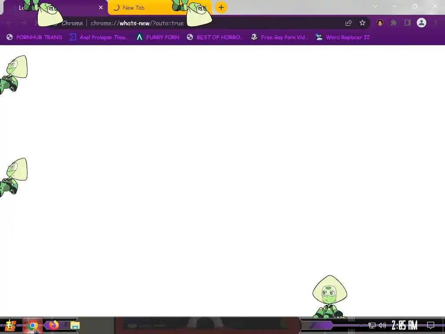445x334 pixels.
Task: Click the network icon in system tray
Action: (x=372, y=325)
